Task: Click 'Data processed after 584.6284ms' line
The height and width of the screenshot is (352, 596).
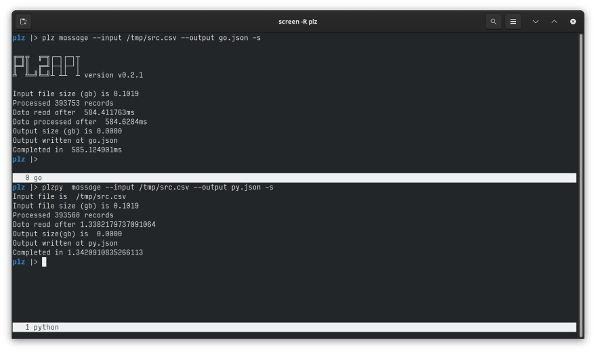Action: 80,122
